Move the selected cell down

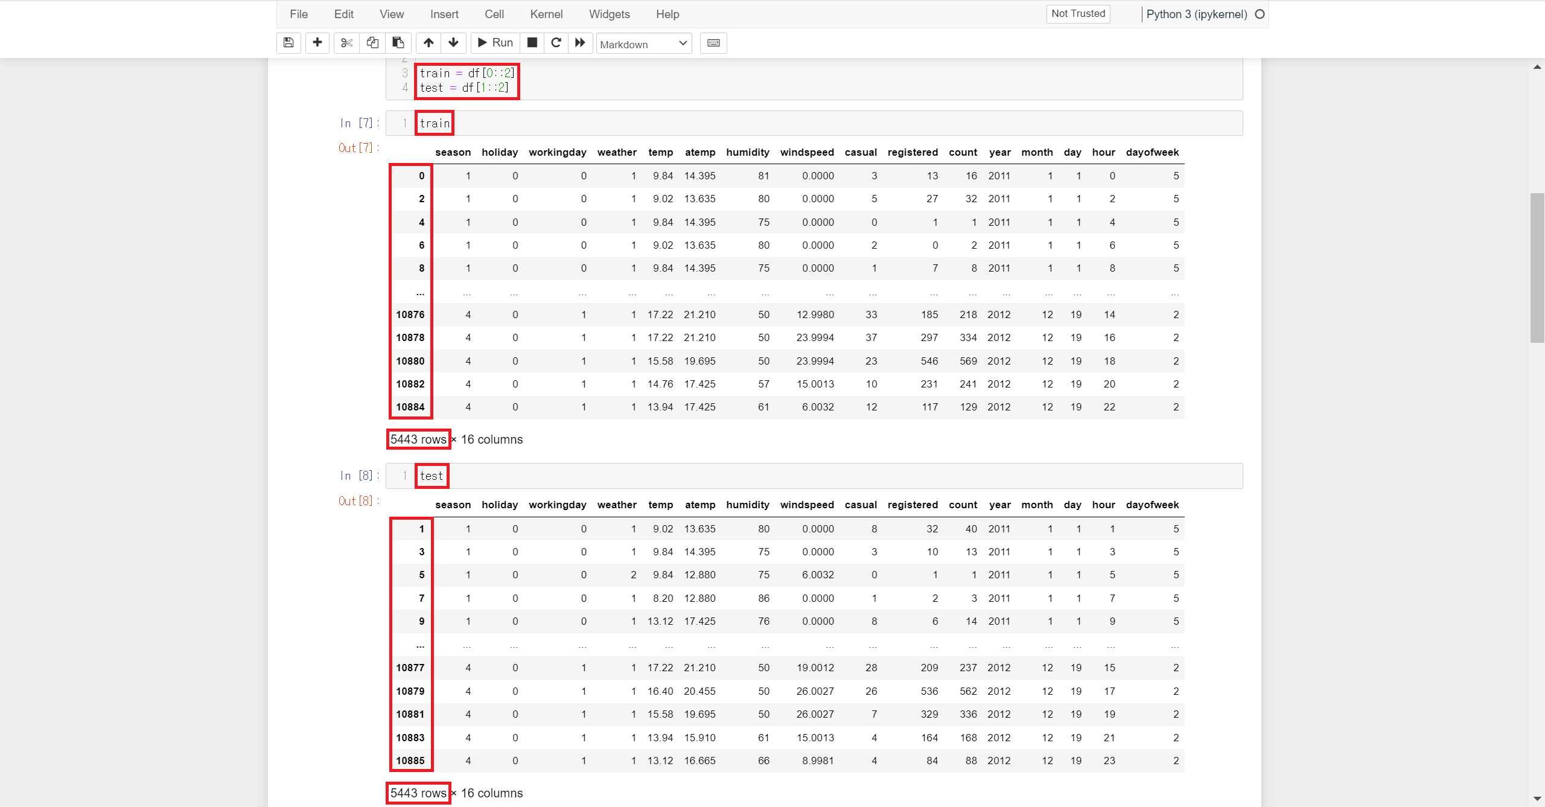(453, 43)
